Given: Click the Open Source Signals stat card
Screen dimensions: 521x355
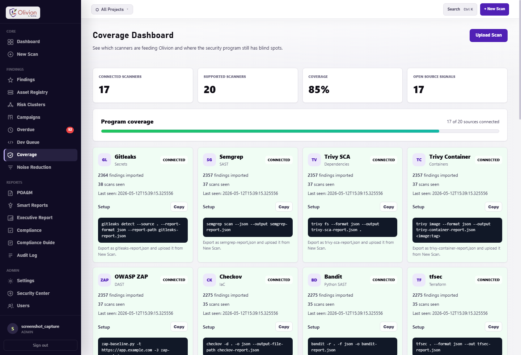Looking at the screenshot, I should [457, 85].
